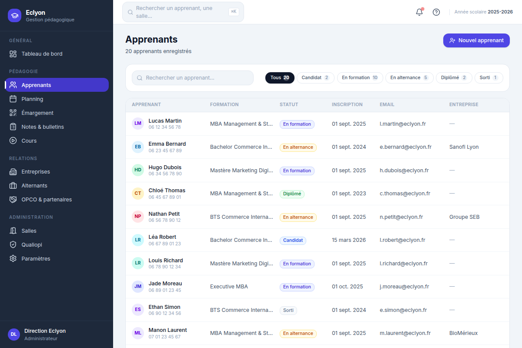Click Nathan Petit's En alternance badge
The height and width of the screenshot is (348, 522).
click(298, 217)
